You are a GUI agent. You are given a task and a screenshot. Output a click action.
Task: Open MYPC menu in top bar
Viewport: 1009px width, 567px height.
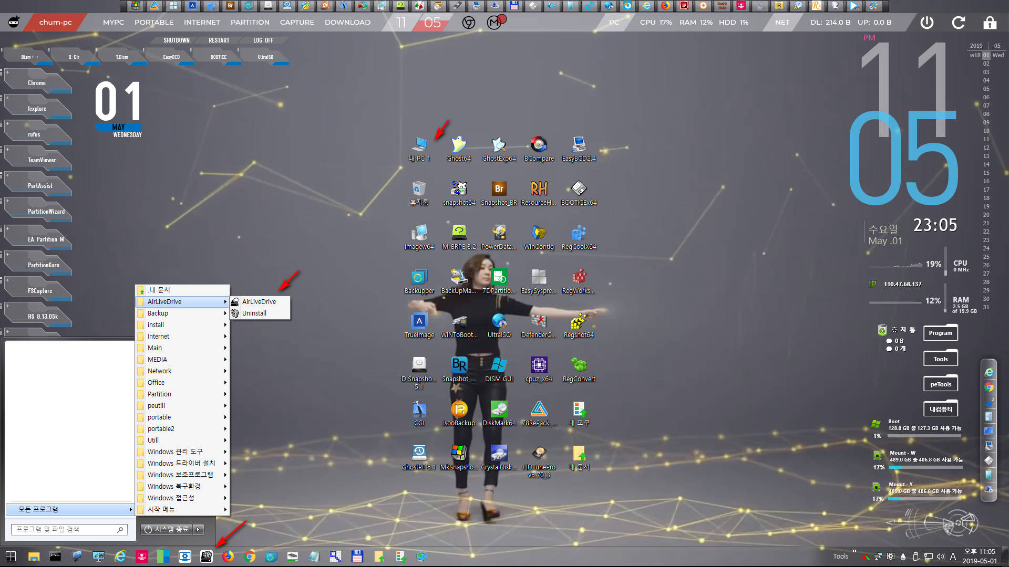click(114, 23)
